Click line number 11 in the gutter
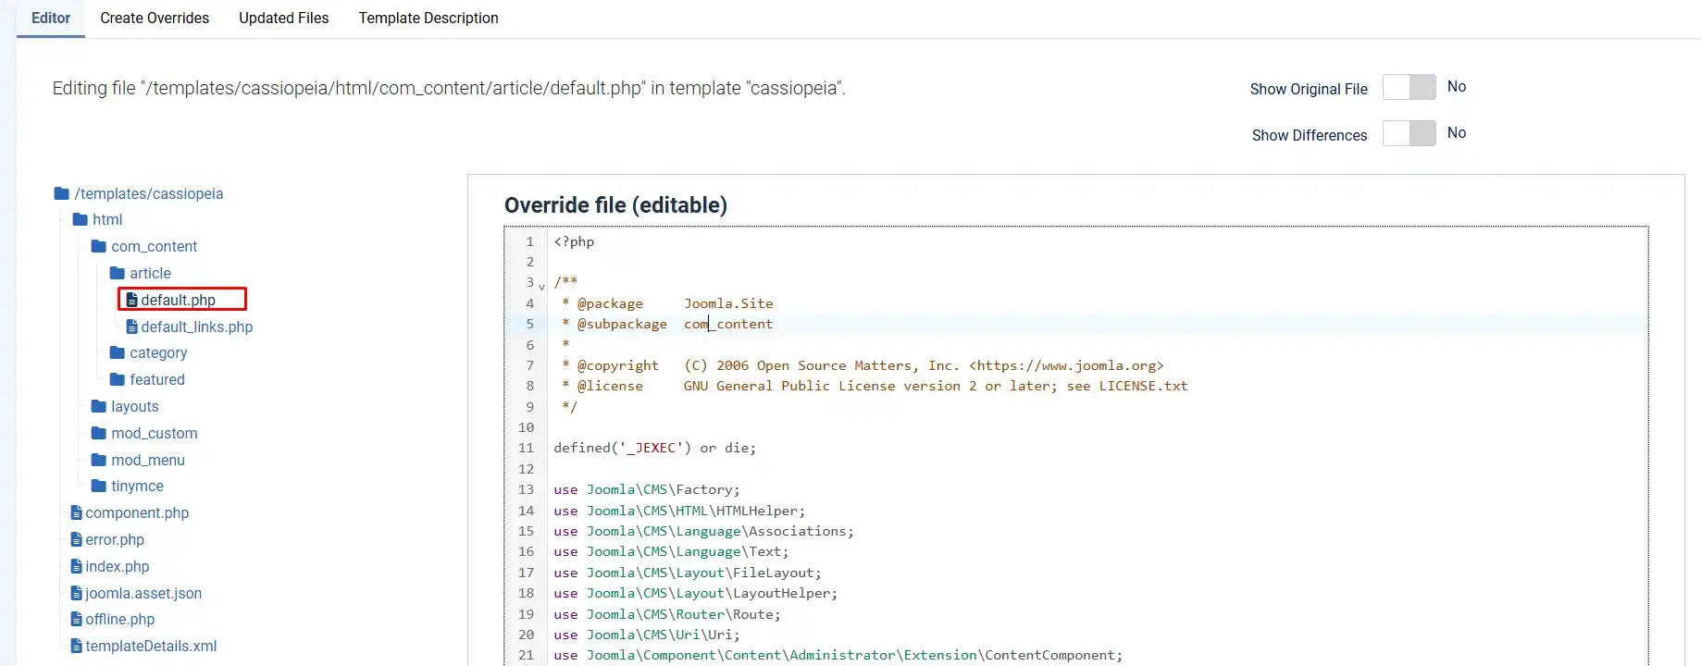 click(526, 448)
